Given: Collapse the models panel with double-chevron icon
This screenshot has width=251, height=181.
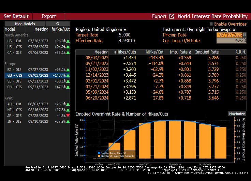Looking at the screenshot, I should point(57,24).
